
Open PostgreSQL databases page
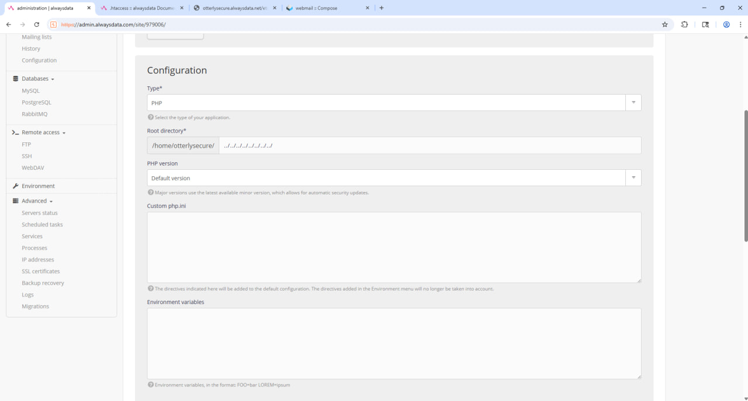36,103
